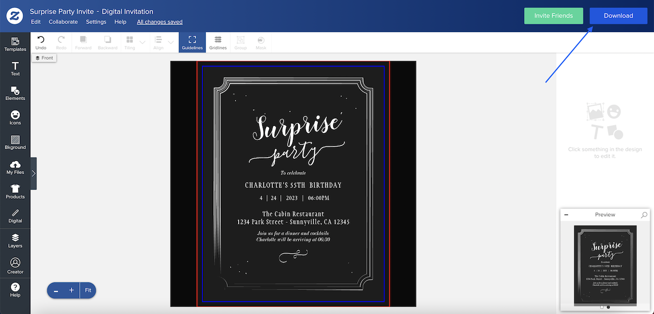Click the Invite Friends button
This screenshot has width=654, height=314.
(553, 15)
